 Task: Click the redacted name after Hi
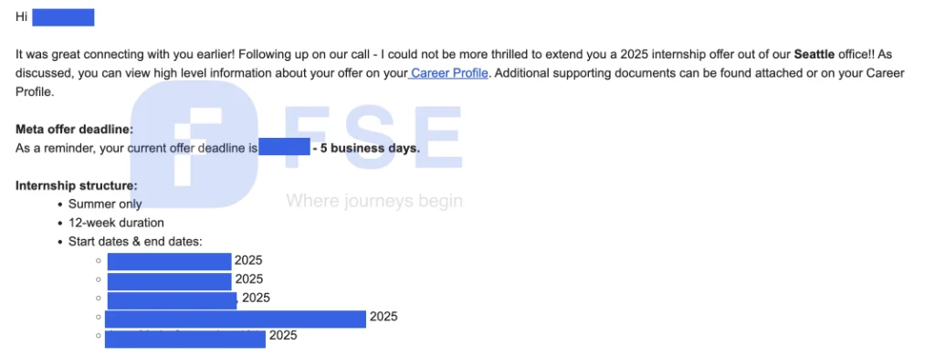click(x=63, y=17)
